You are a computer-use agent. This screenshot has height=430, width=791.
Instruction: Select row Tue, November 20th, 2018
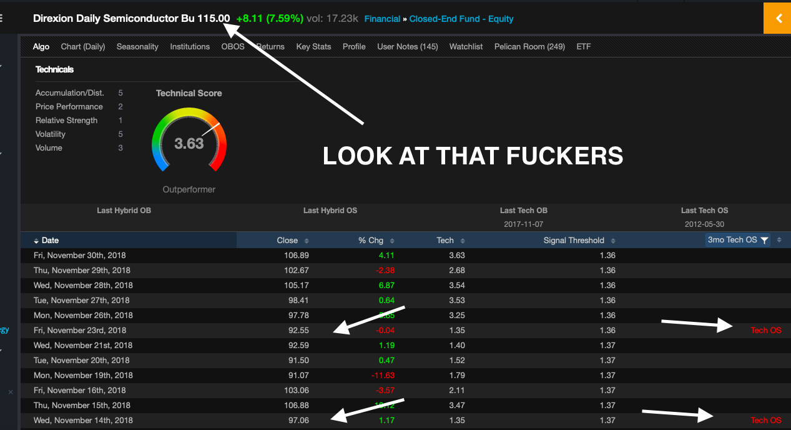405,360
